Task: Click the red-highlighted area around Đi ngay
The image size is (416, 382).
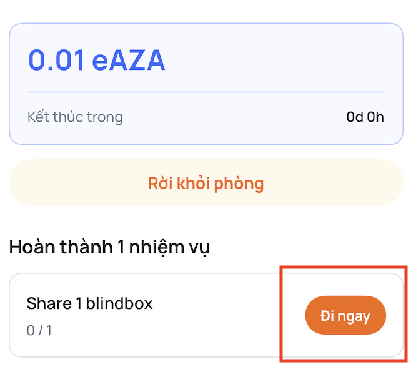Action: point(344,314)
